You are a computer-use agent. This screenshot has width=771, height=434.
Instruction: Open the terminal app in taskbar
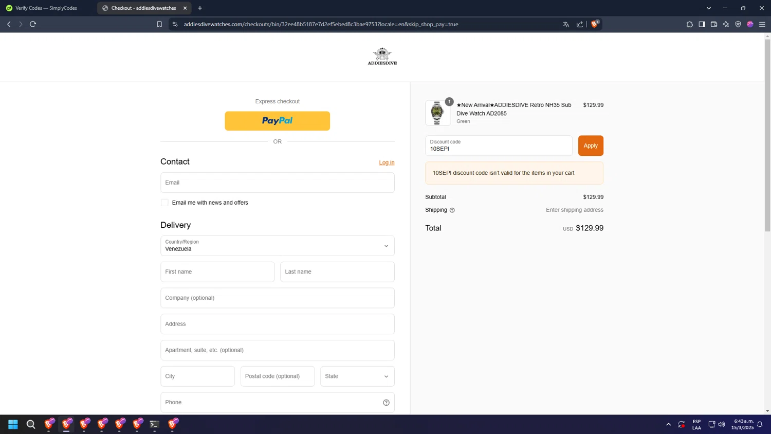154,424
